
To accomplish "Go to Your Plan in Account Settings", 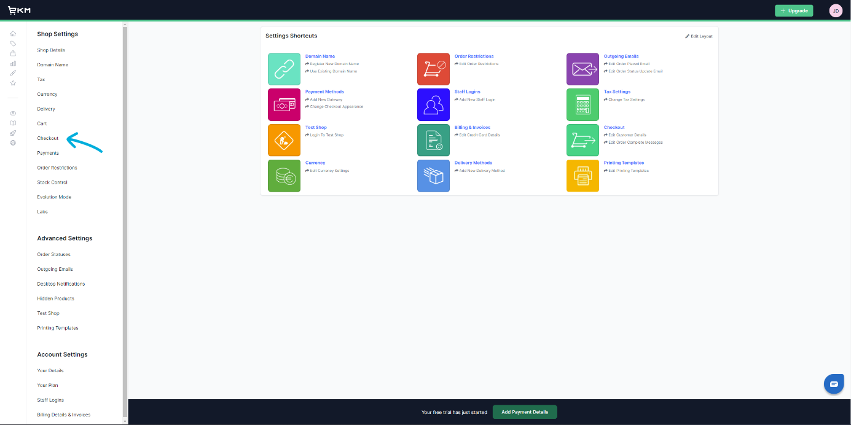I will pos(47,385).
